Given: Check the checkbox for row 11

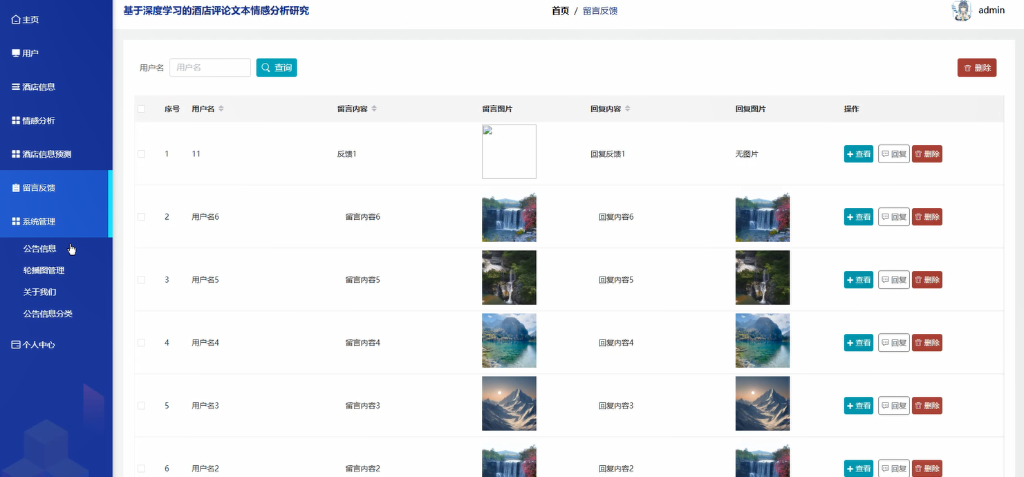Looking at the screenshot, I should pyautogui.click(x=142, y=153).
